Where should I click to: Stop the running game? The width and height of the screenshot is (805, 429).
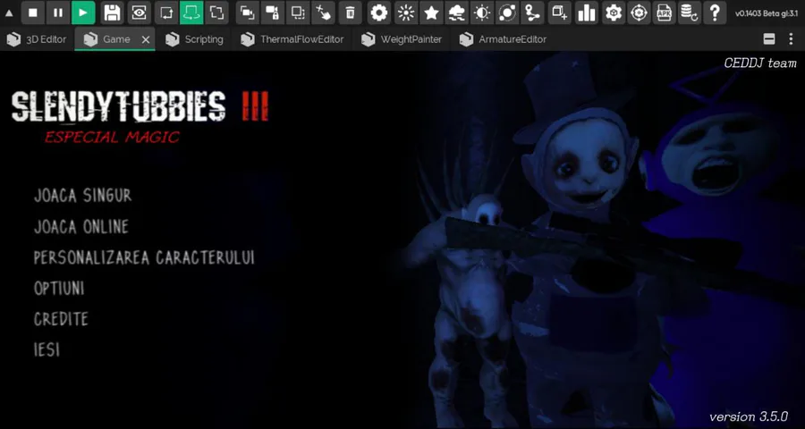[33, 13]
